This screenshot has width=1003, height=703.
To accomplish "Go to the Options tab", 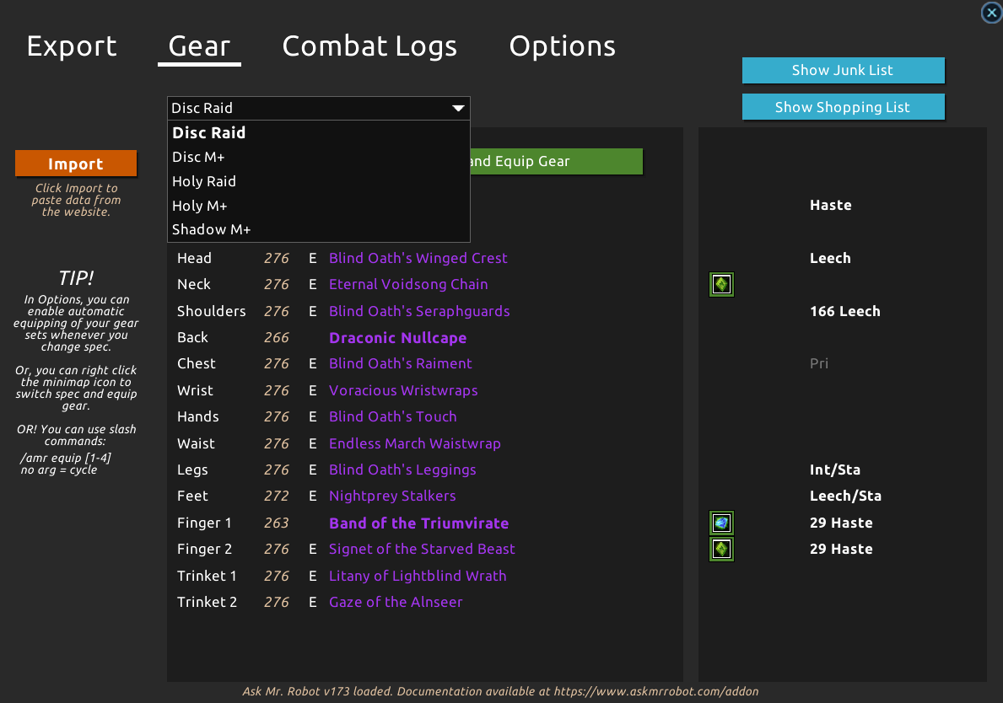I will [x=563, y=46].
